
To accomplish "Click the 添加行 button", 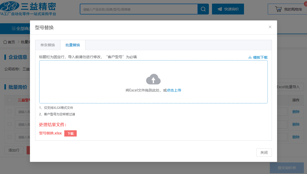I will (x=14, y=150).
